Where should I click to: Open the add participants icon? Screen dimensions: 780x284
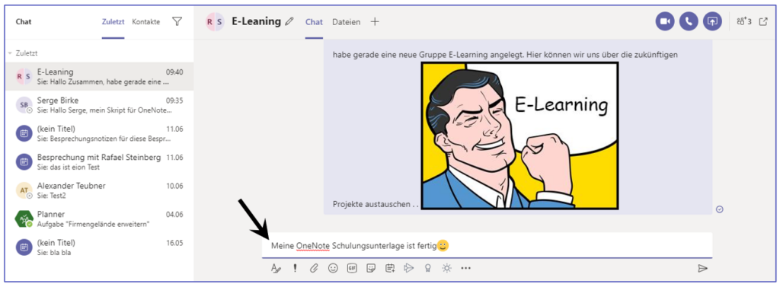744,22
